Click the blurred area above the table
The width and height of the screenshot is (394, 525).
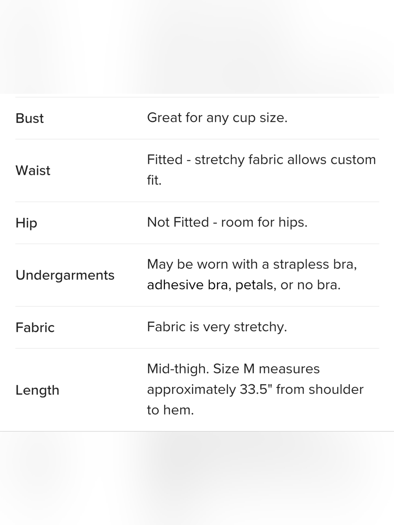(x=197, y=47)
